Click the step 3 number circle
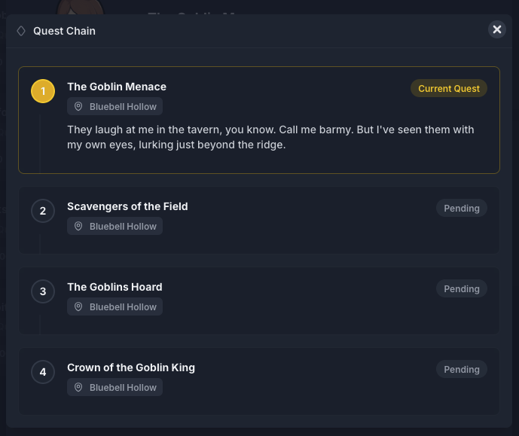The image size is (519, 436). 43,291
